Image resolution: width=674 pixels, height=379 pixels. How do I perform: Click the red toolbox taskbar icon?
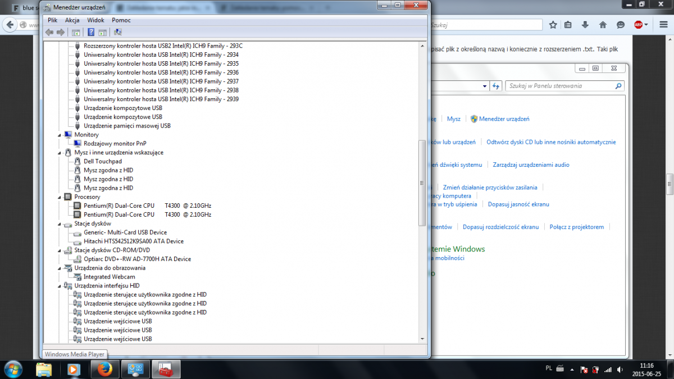[x=167, y=369]
